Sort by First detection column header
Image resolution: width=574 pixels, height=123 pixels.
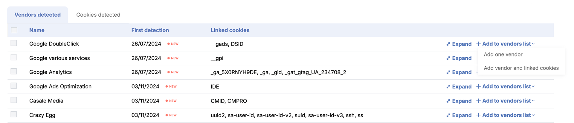click(150, 30)
